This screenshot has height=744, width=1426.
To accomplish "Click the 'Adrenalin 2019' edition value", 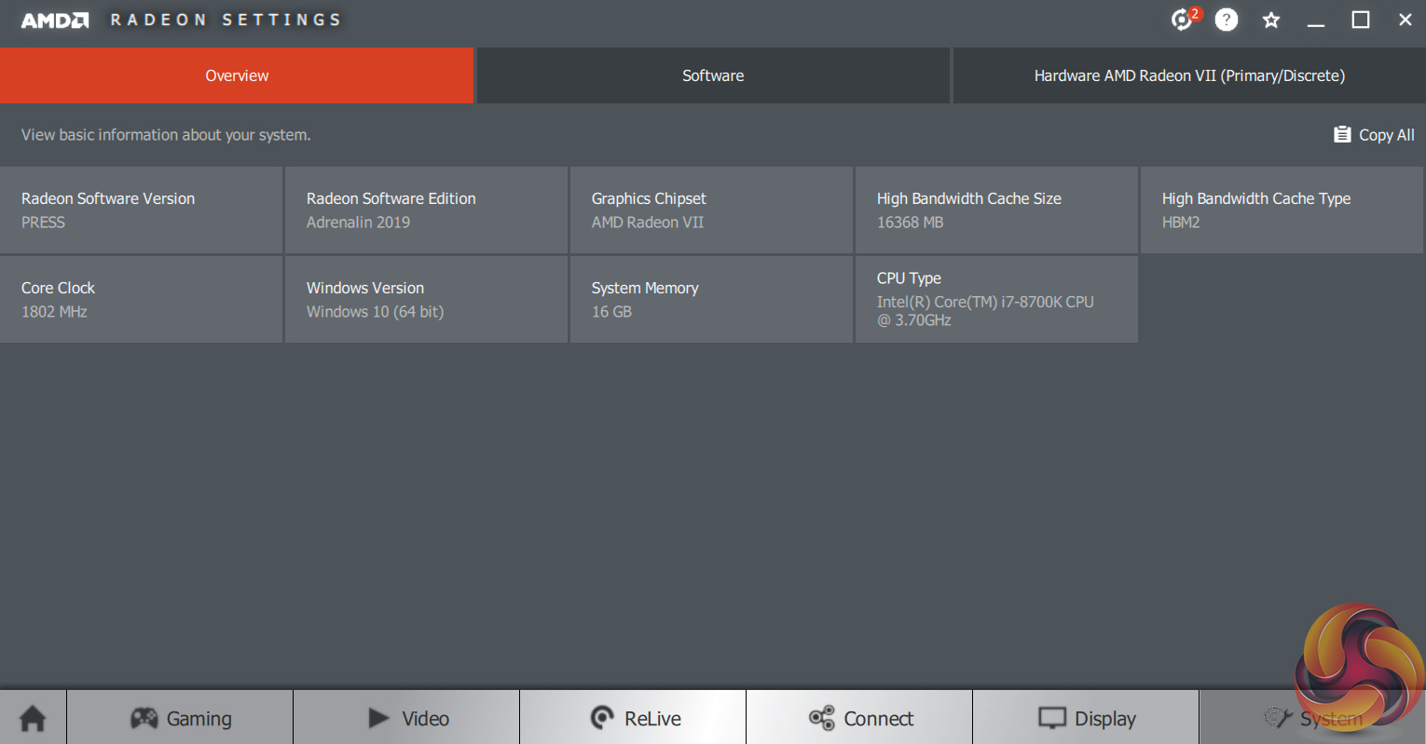I will (358, 223).
